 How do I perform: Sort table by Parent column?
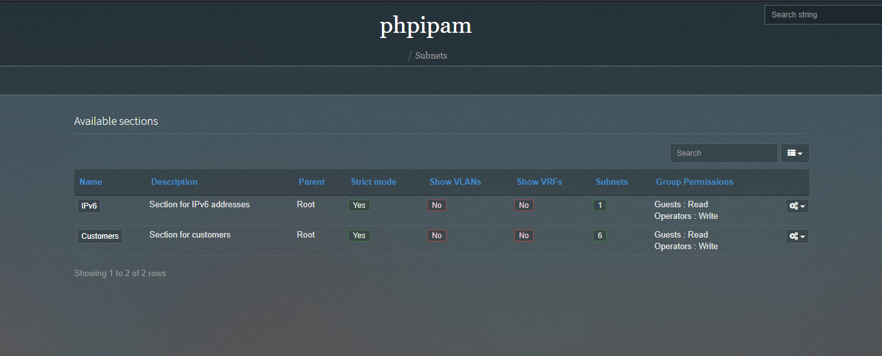(x=312, y=182)
